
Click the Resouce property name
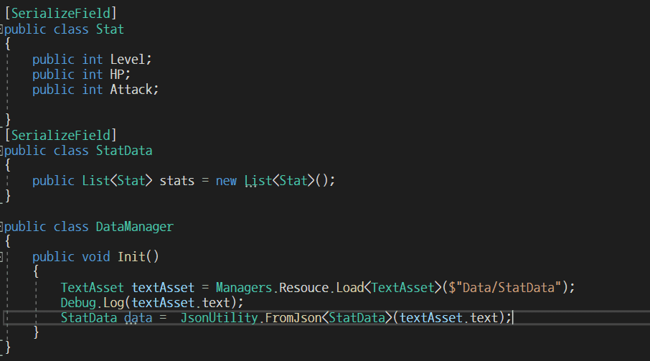click(305, 287)
